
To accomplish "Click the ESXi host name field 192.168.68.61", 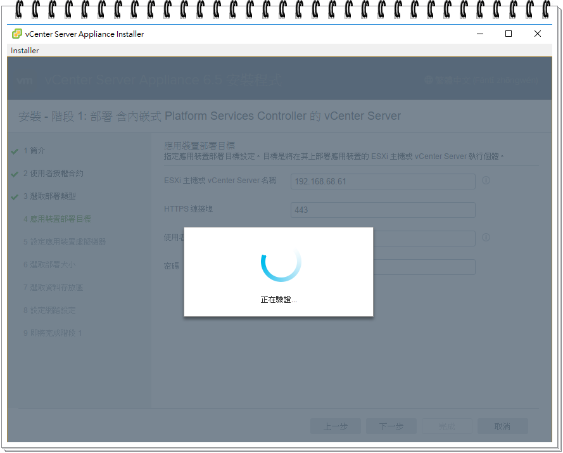I will coord(383,181).
